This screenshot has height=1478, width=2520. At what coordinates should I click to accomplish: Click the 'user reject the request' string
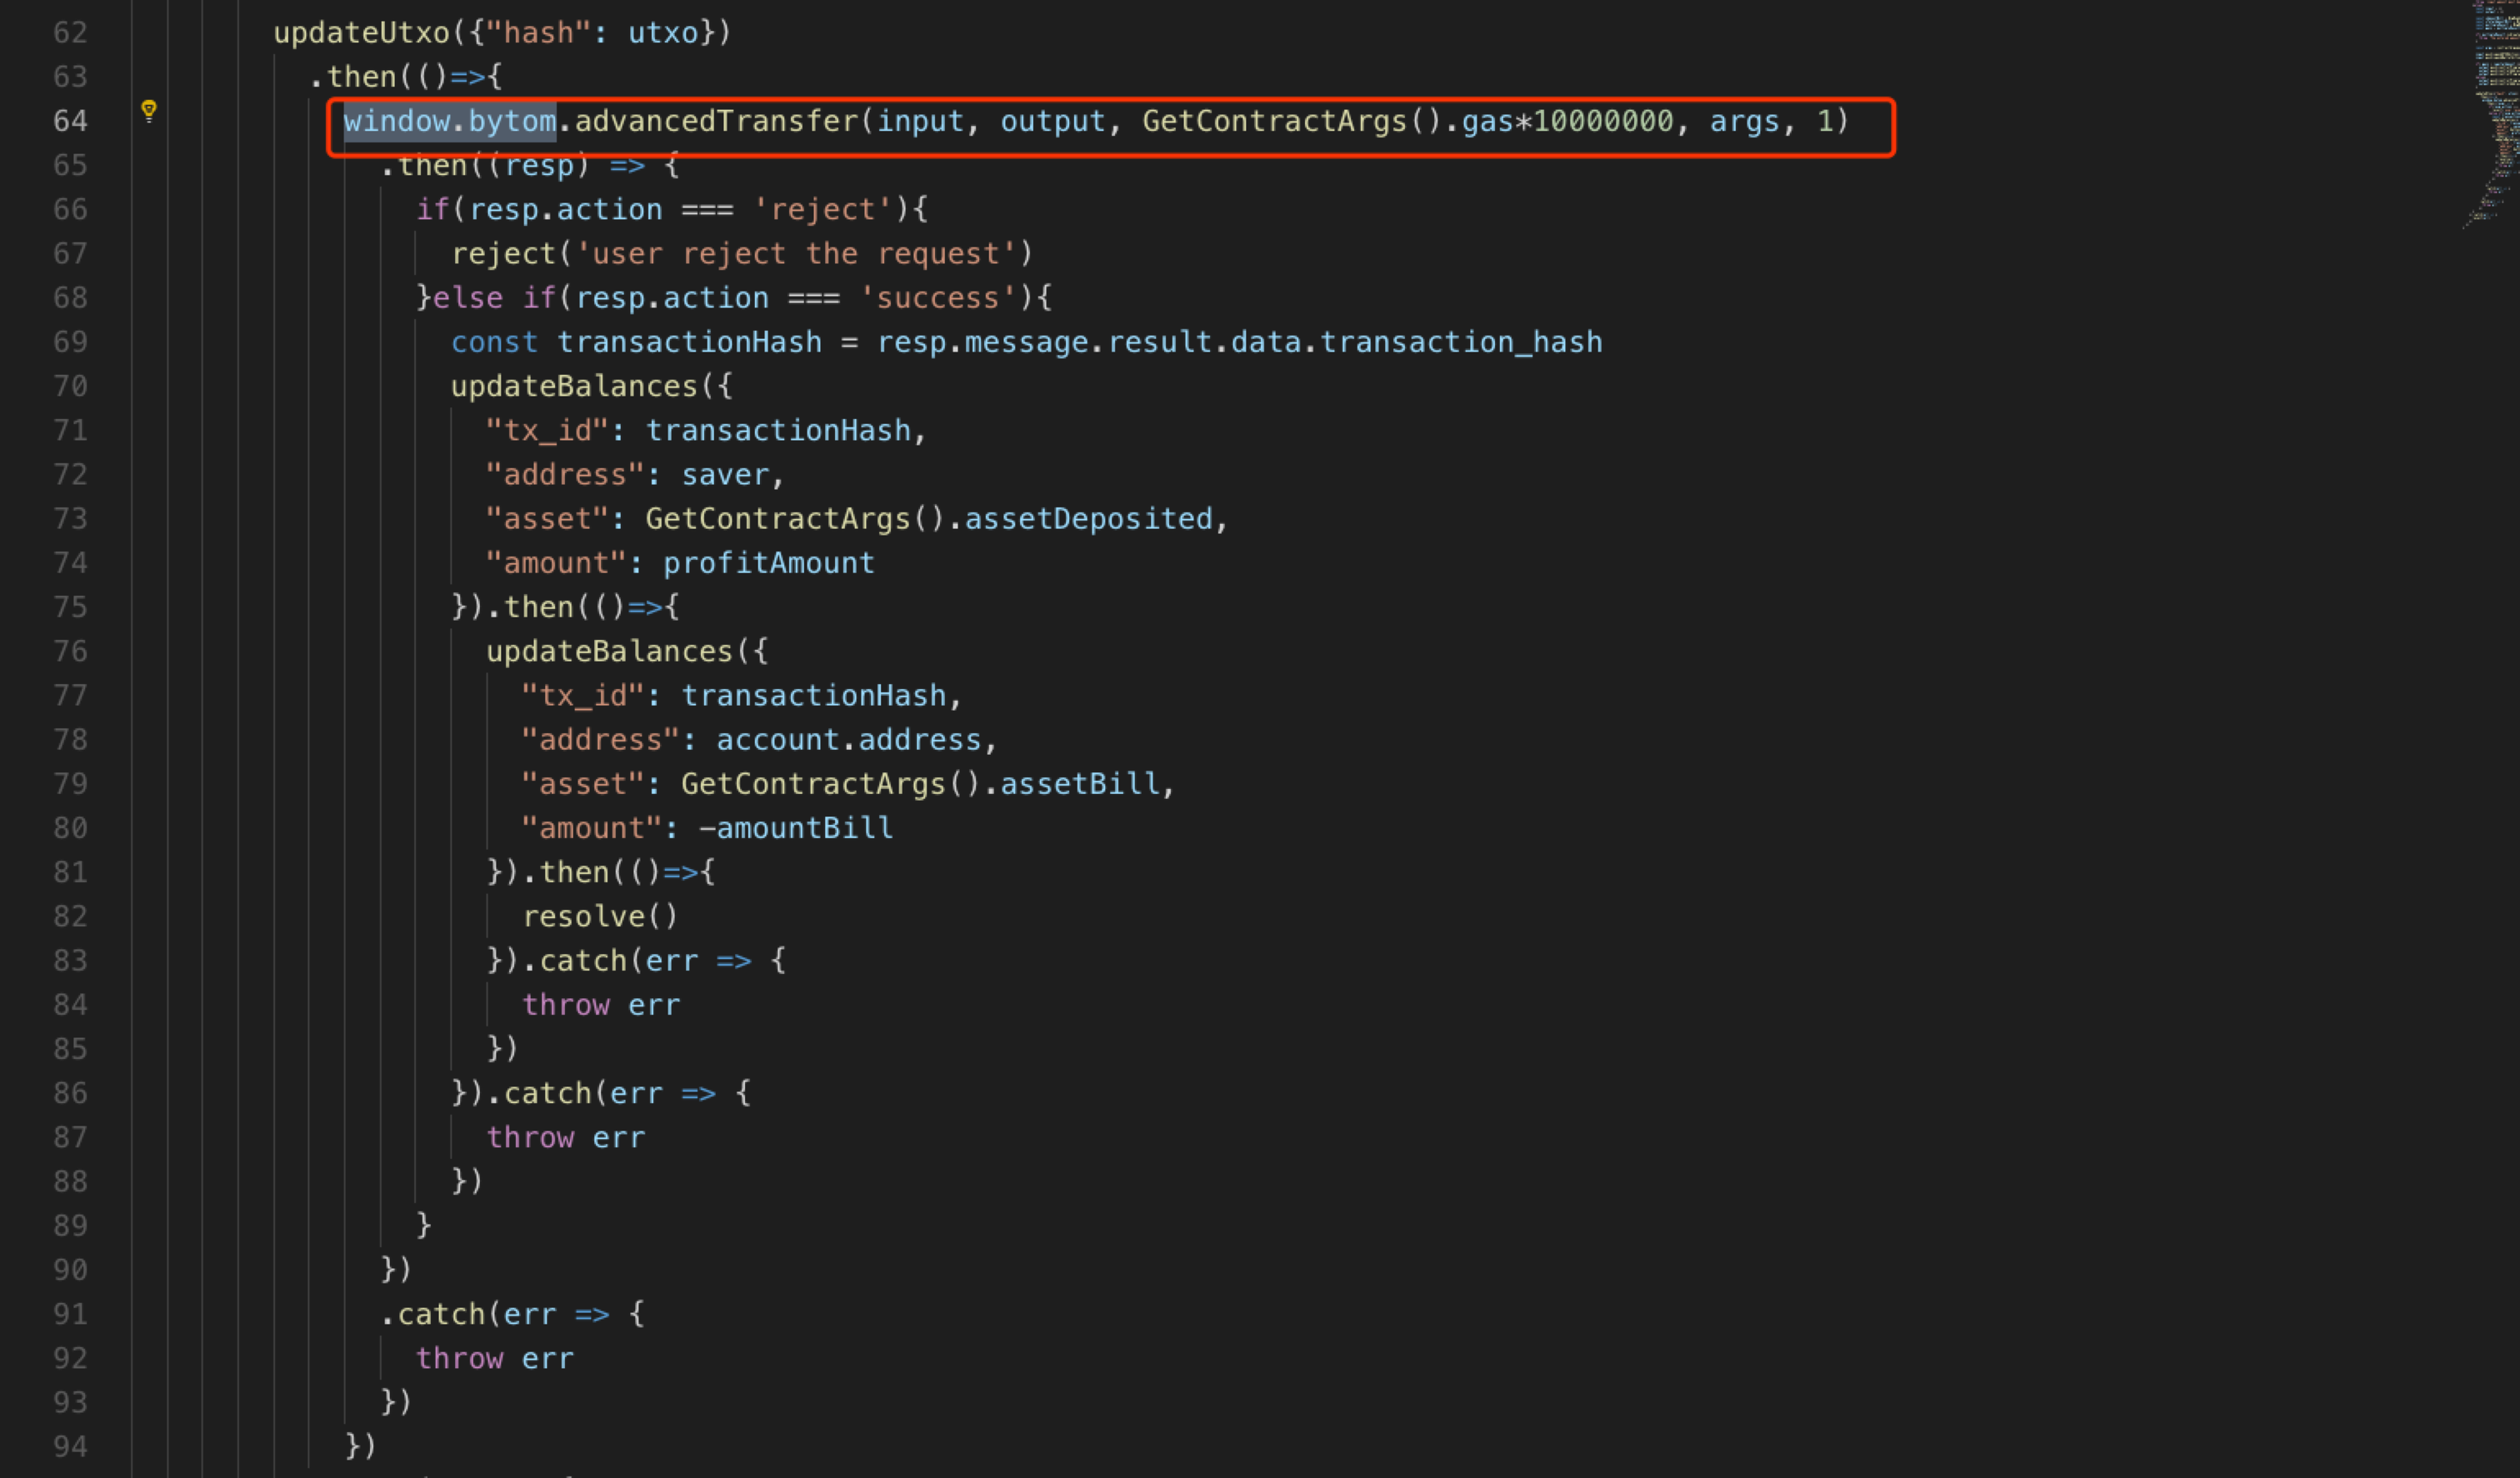click(795, 254)
